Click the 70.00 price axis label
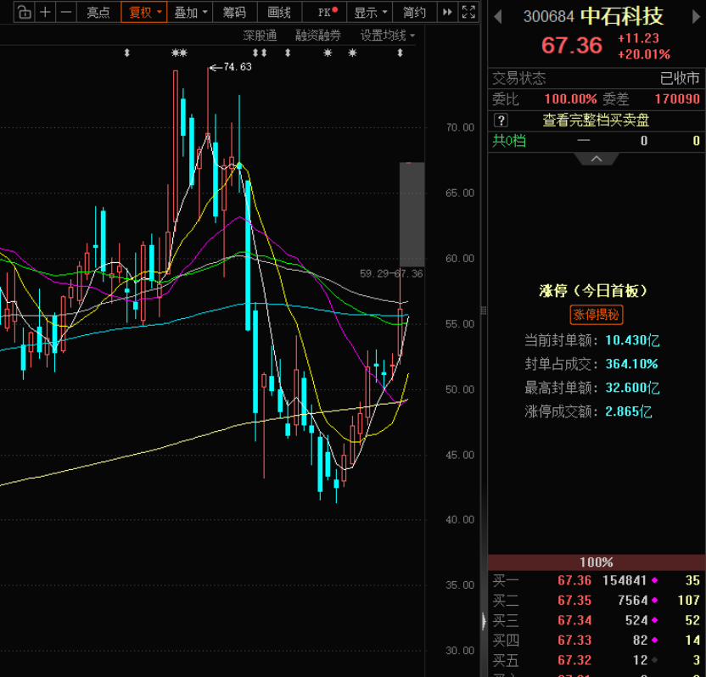Image resolution: width=706 pixels, height=677 pixels. click(x=460, y=127)
